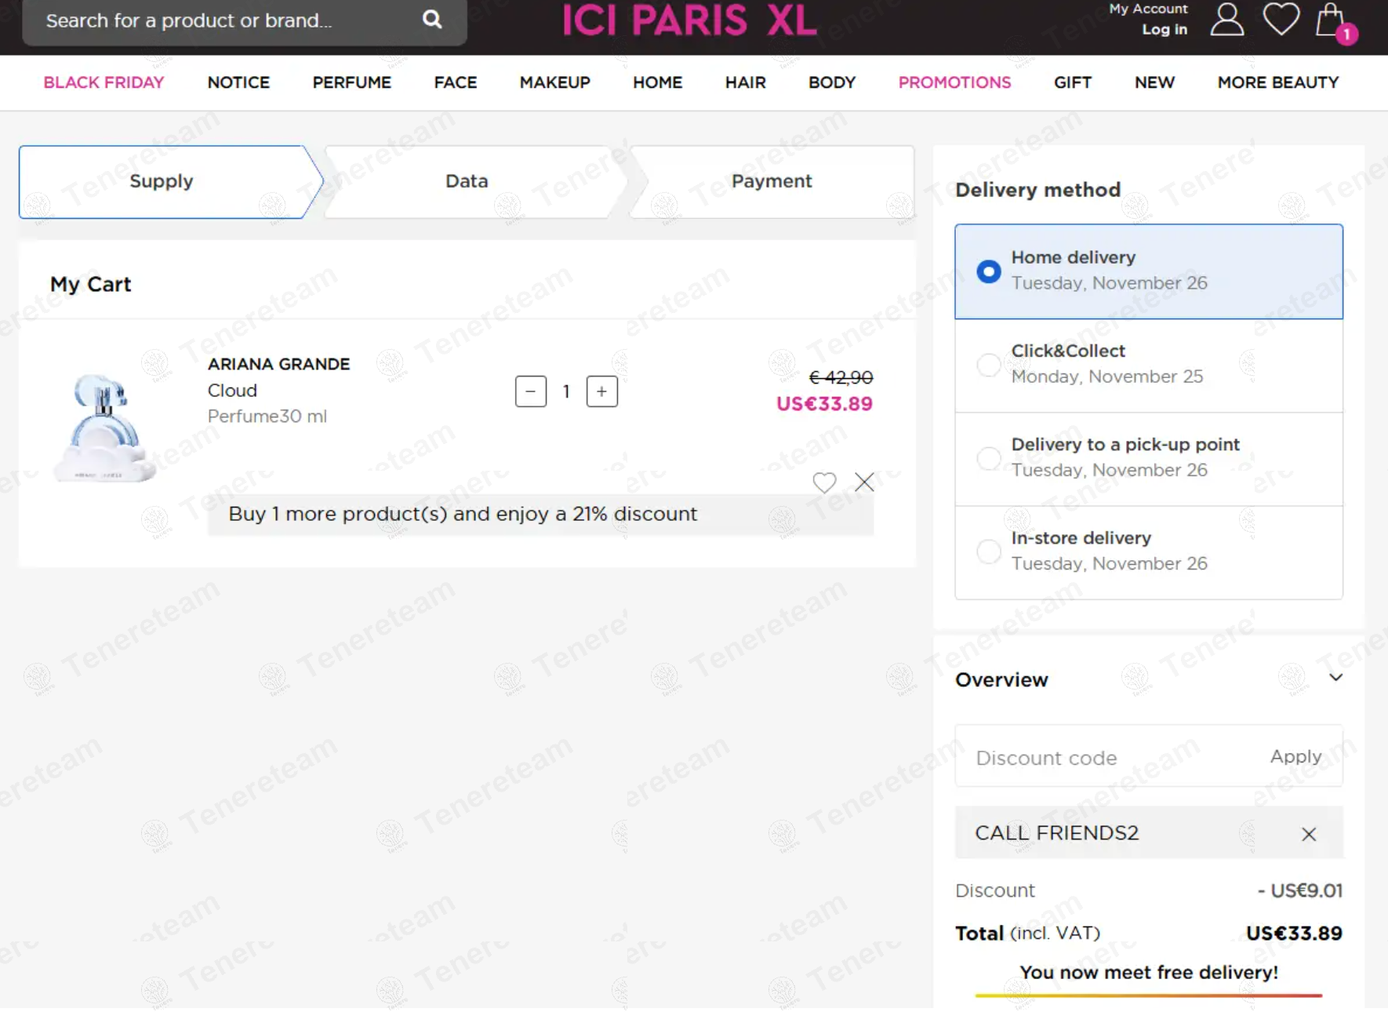Image resolution: width=1388 pixels, height=1012 pixels.
Task: Choose In-store delivery option
Action: pos(1148,552)
